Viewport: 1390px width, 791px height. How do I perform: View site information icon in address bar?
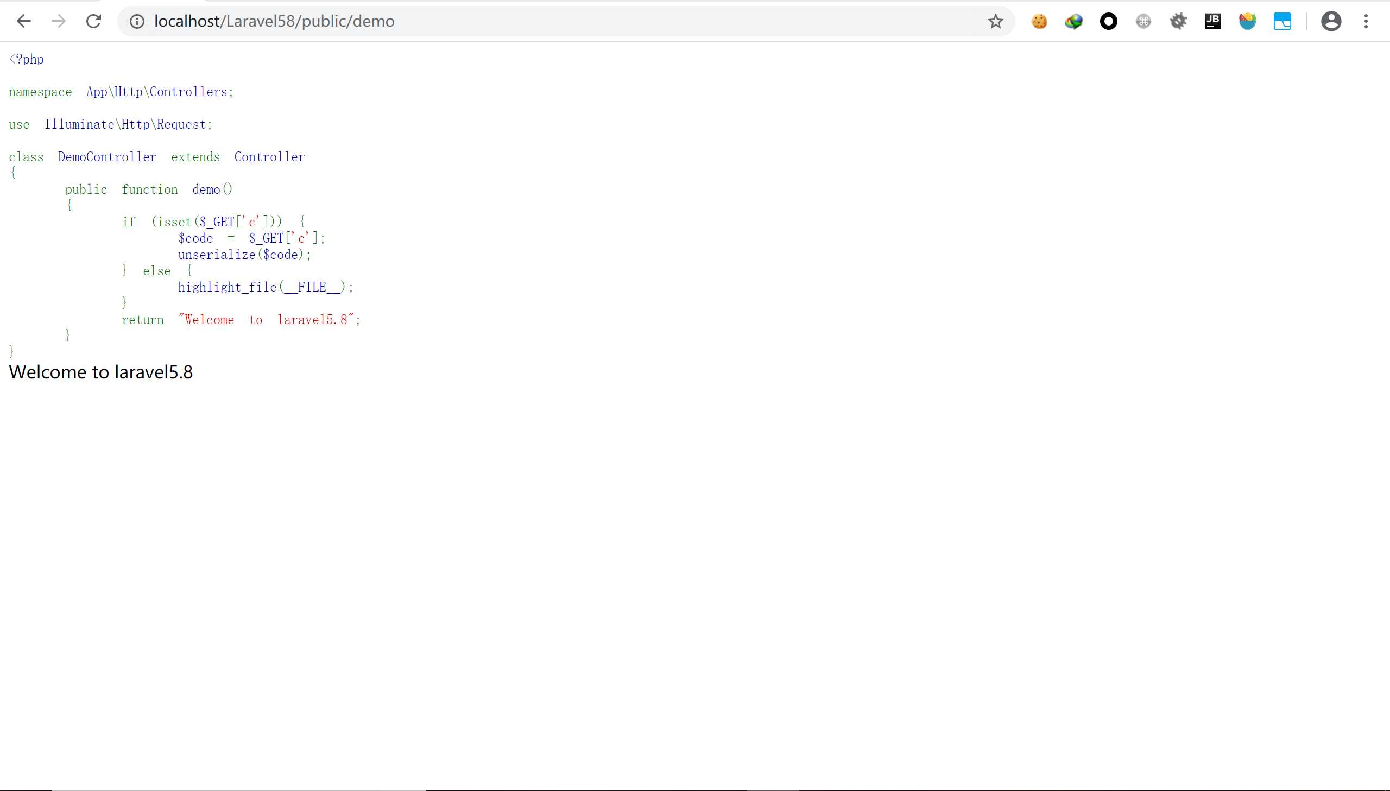(137, 21)
